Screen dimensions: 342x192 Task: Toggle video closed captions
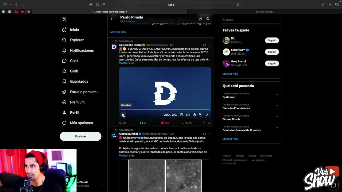coord(181,115)
